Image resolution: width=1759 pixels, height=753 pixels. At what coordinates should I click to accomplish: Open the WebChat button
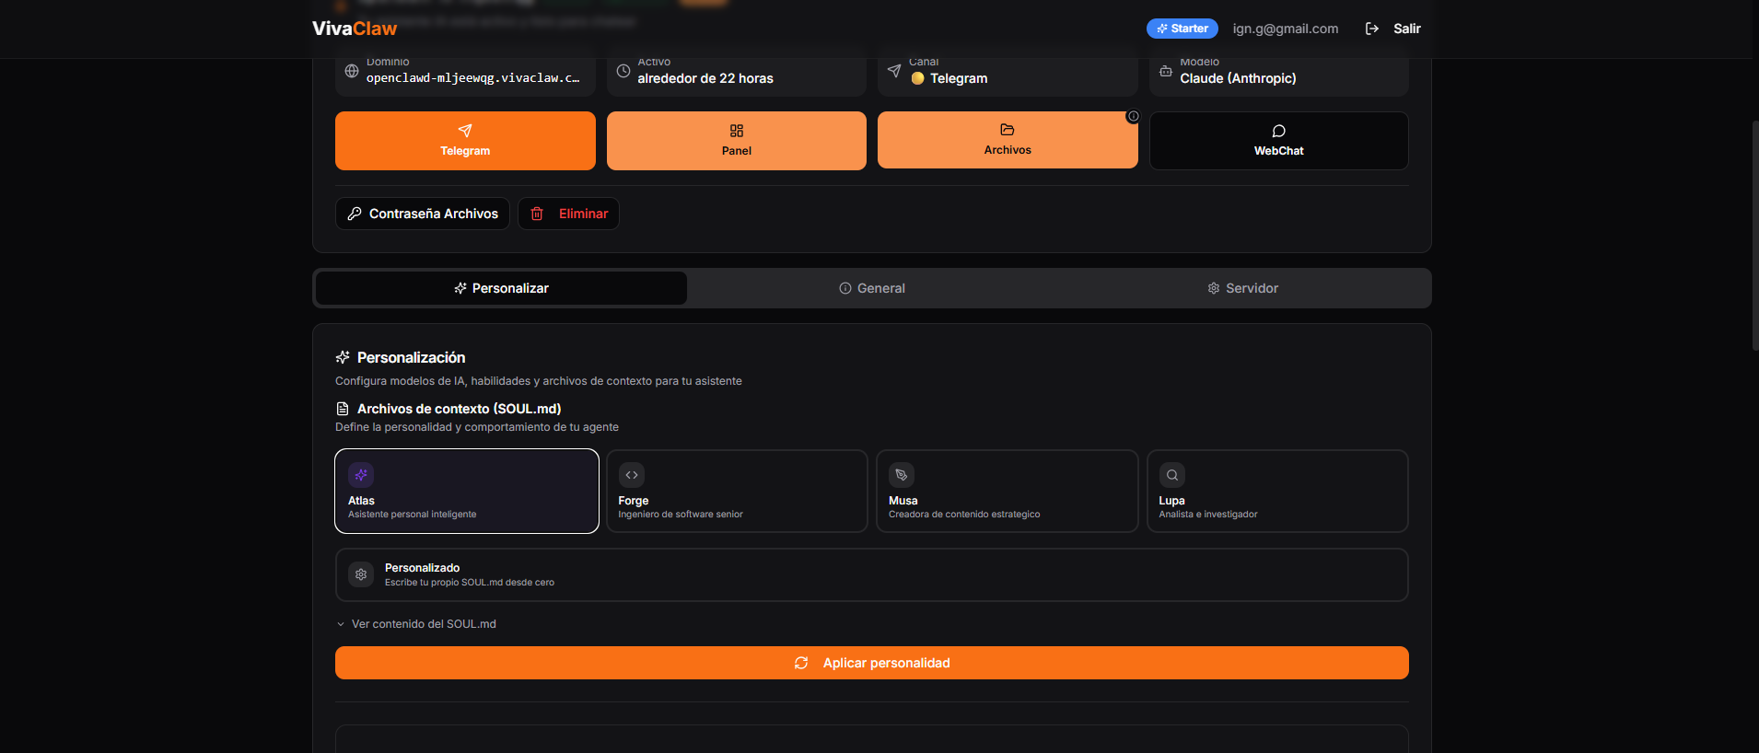pos(1279,141)
